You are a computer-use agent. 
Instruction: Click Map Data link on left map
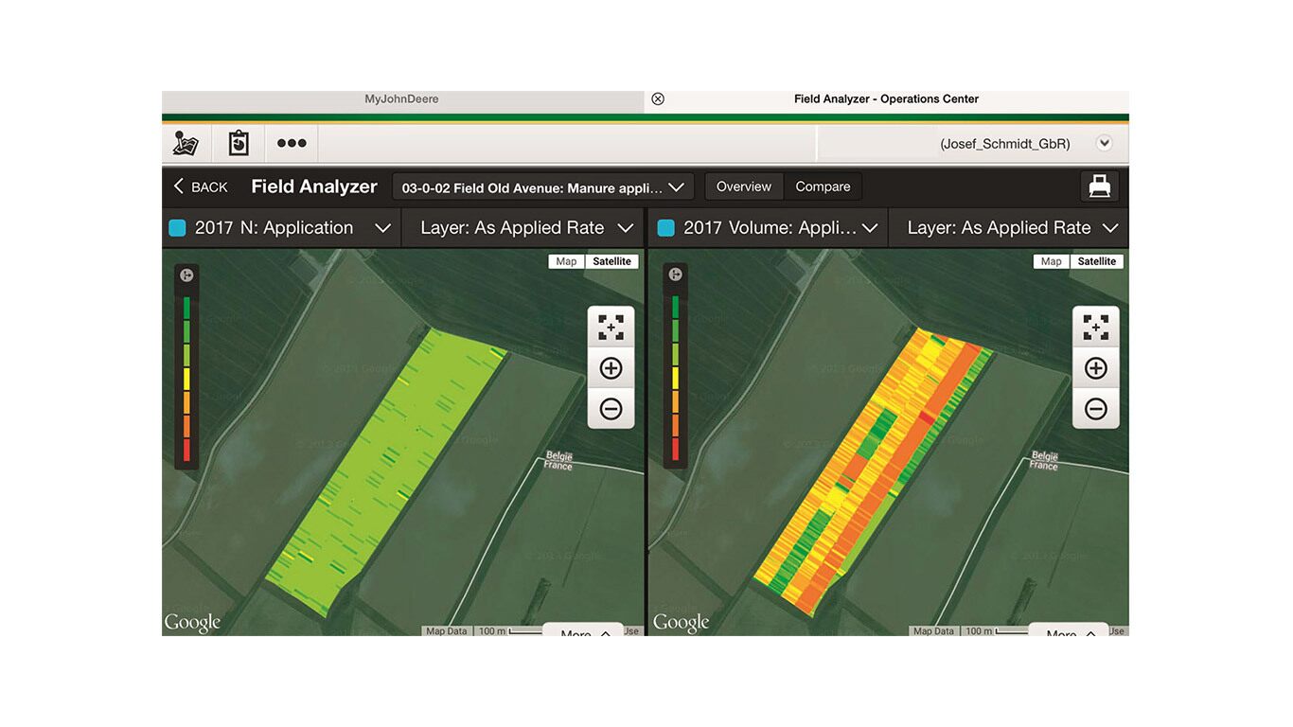[446, 631]
